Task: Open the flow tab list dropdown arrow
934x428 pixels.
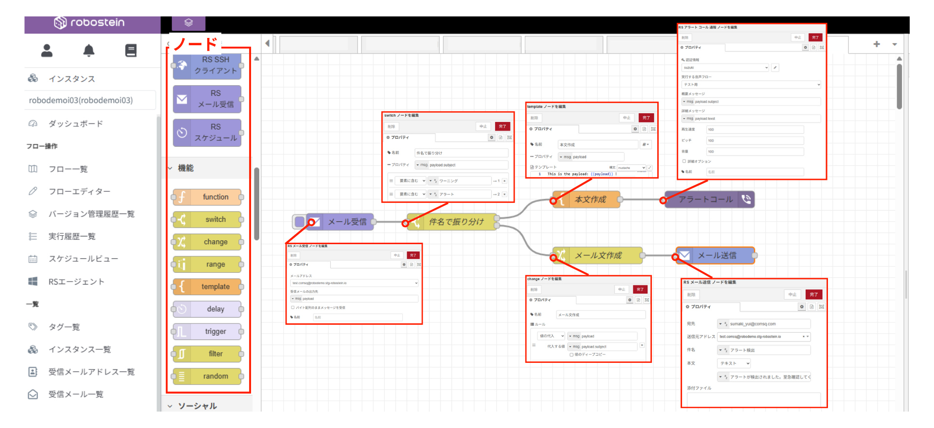Action: point(895,44)
